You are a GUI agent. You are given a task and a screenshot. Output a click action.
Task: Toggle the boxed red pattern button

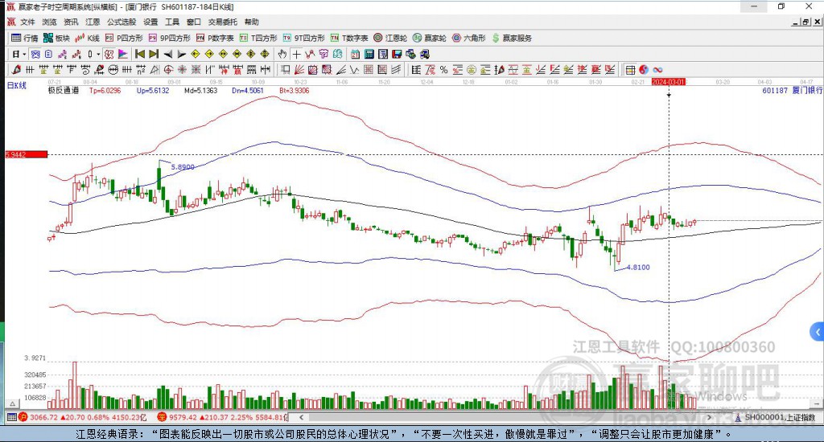click(109, 54)
